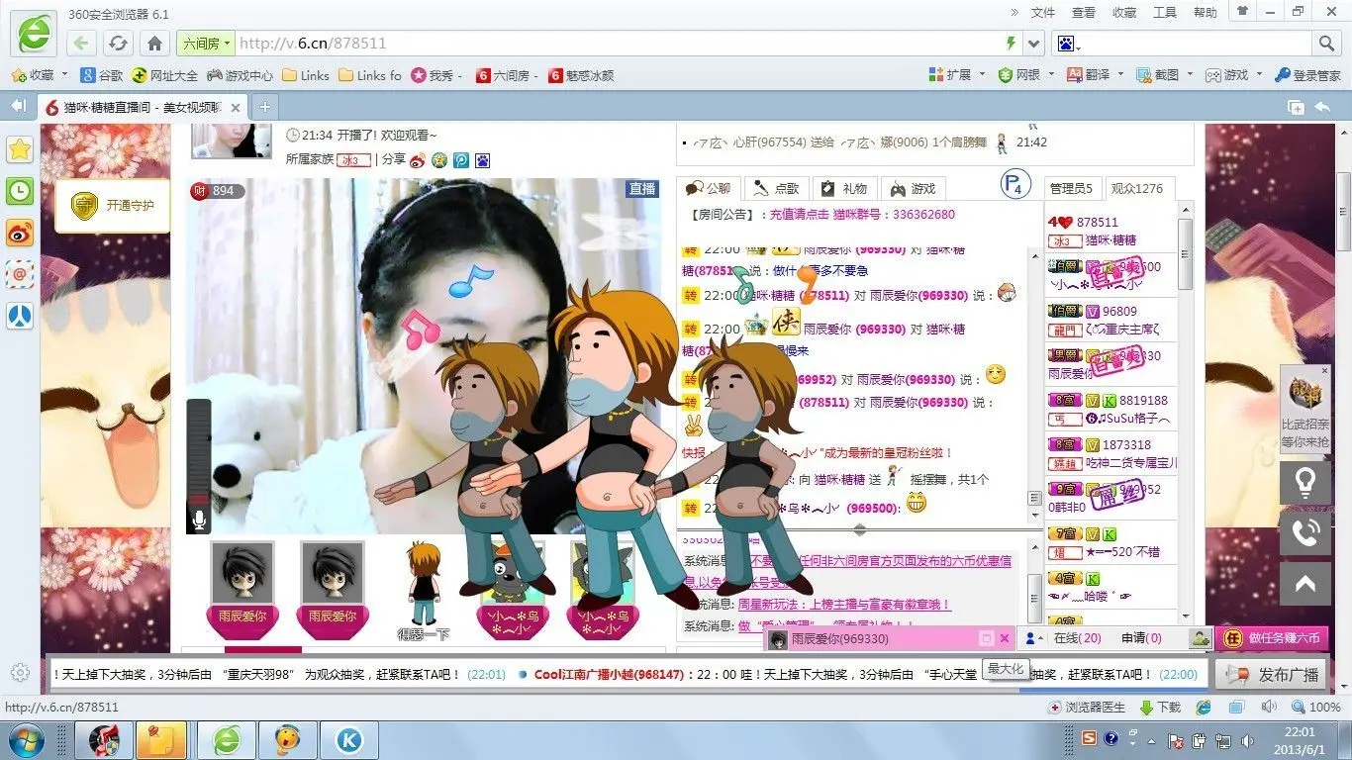Click the microphone icon on the video
1352x760 pixels.
(199, 520)
